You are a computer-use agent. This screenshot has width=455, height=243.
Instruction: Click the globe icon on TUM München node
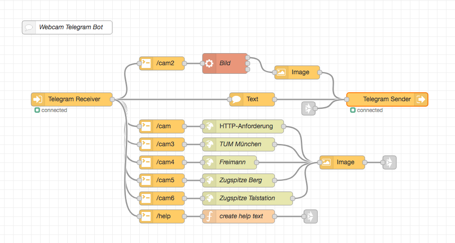click(x=209, y=144)
